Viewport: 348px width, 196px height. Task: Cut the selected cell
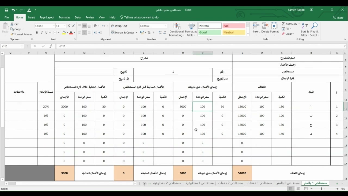15,24
